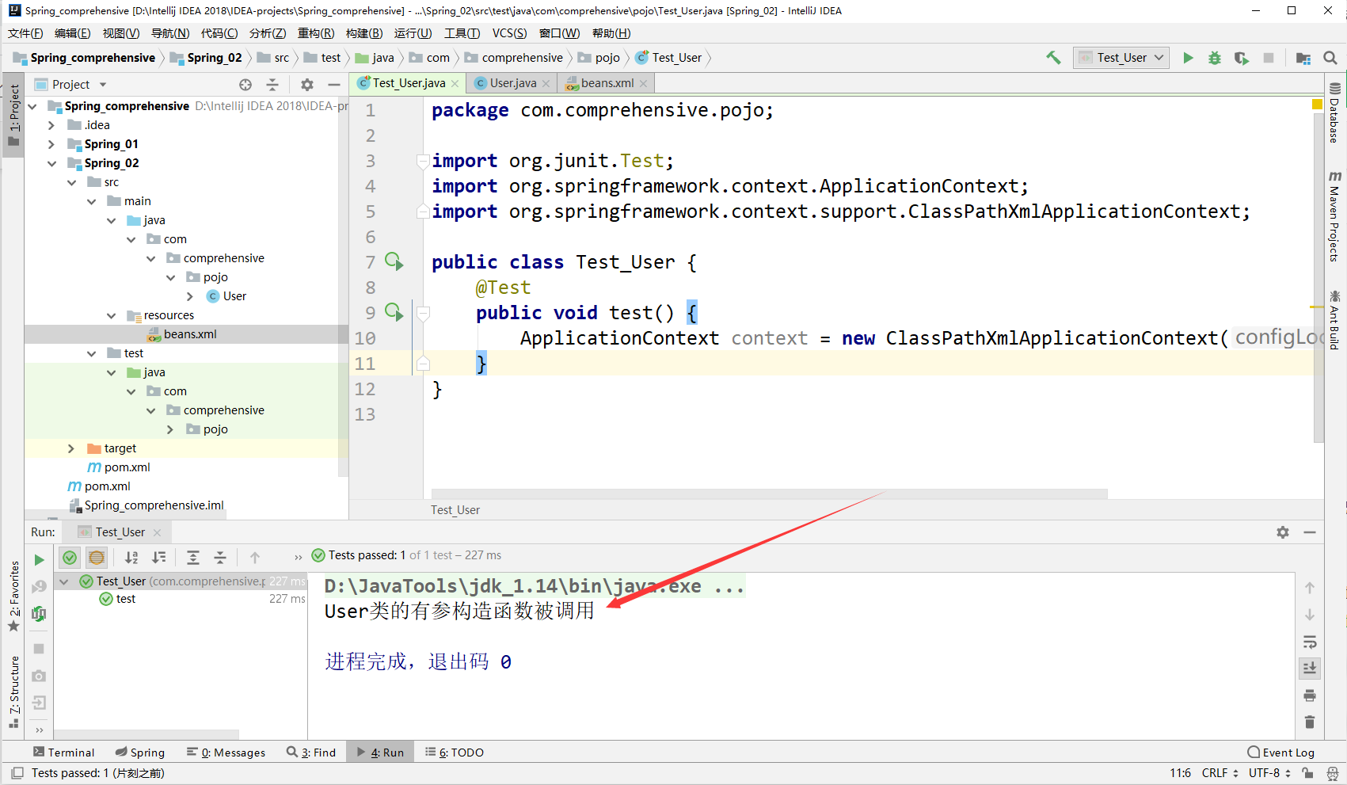The height and width of the screenshot is (785, 1347).
Task: Click the run gutter icon beside class Test_User
Action: [394, 261]
